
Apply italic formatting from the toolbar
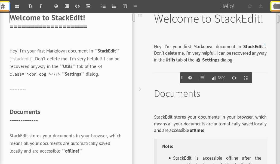click(41, 6)
